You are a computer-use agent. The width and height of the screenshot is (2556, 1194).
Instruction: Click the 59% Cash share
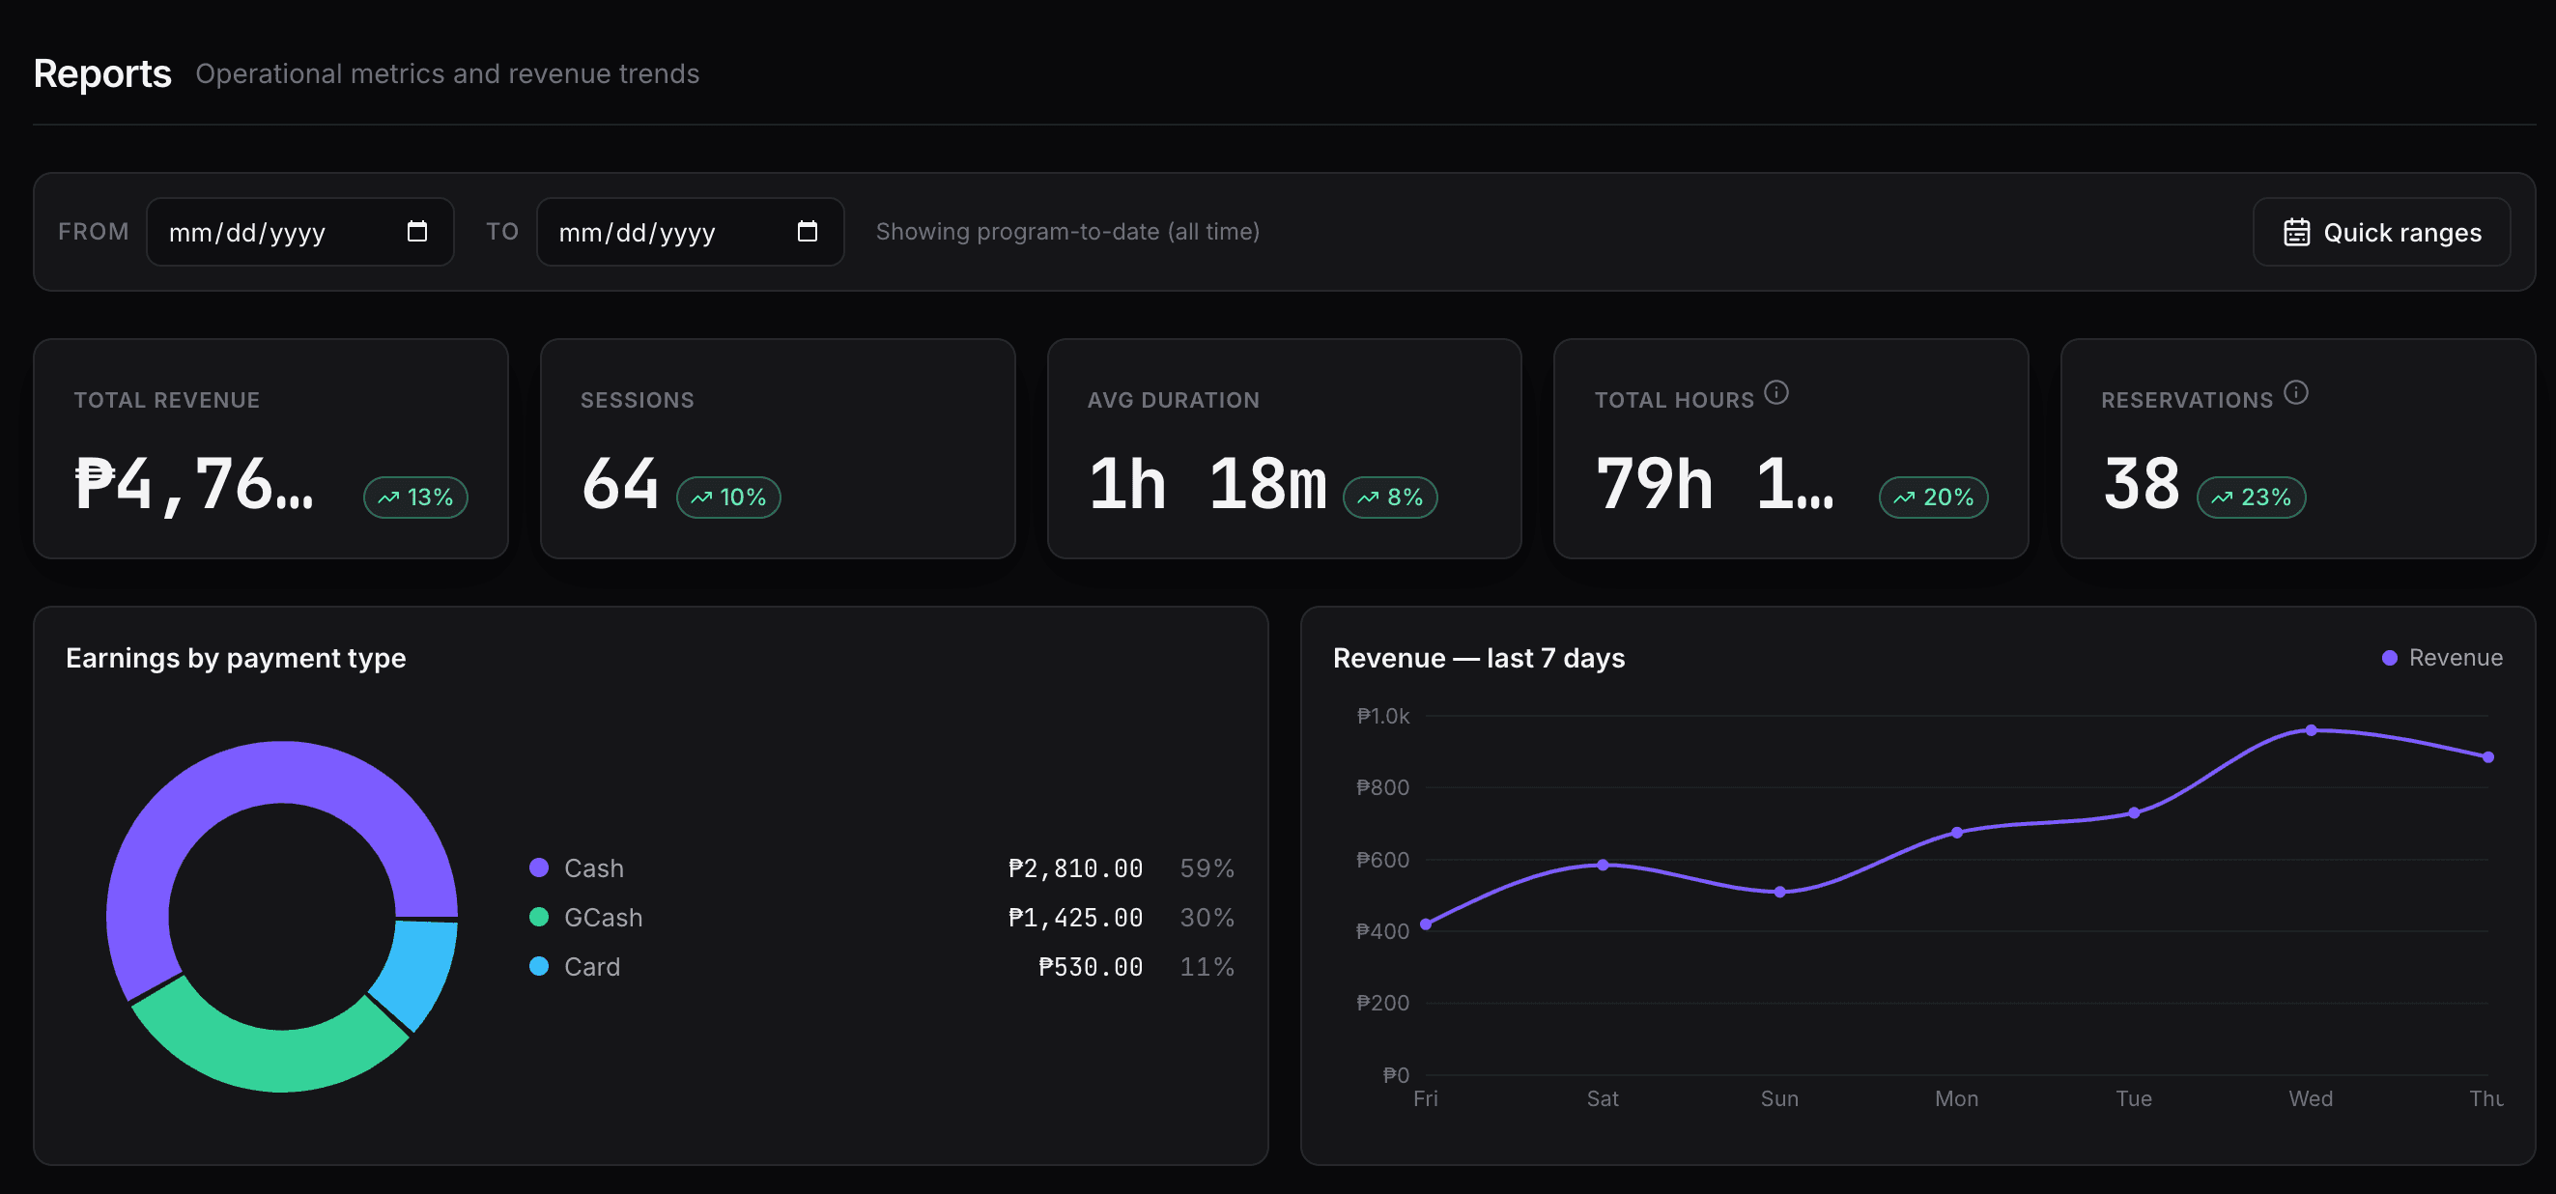click(1207, 868)
